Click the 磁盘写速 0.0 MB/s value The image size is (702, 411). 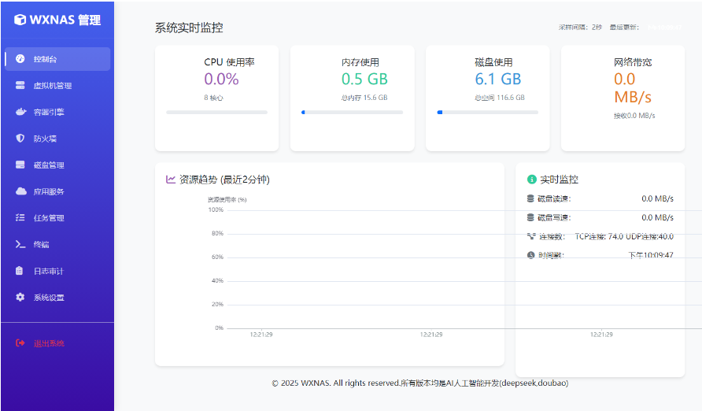click(x=657, y=217)
